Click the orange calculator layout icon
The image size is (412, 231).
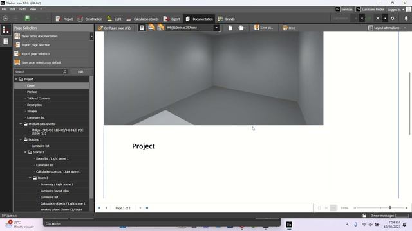click(x=160, y=28)
